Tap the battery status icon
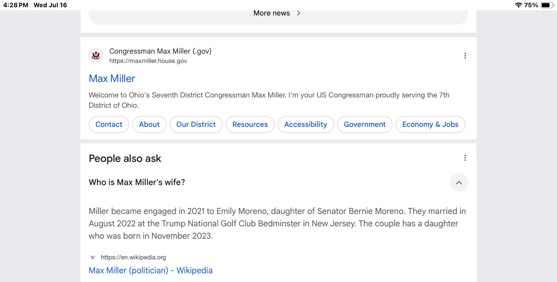Image resolution: width=557 pixels, height=282 pixels. pos(547,5)
